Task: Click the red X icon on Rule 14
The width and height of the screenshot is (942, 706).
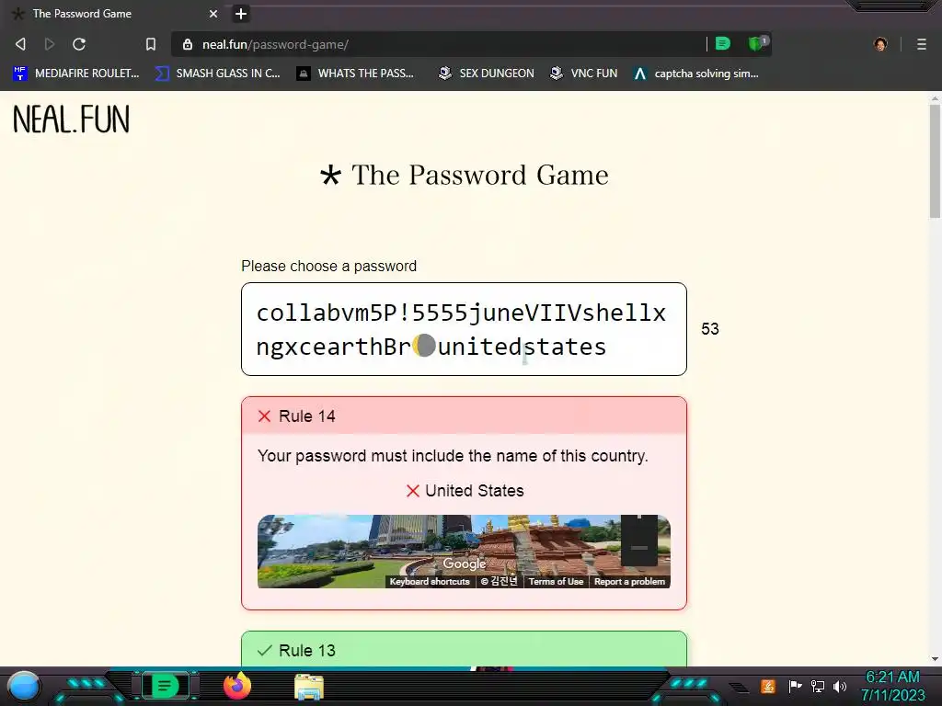Action: 264,416
